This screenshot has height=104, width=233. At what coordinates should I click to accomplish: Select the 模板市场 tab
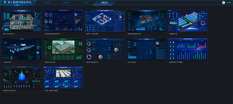[104, 3]
